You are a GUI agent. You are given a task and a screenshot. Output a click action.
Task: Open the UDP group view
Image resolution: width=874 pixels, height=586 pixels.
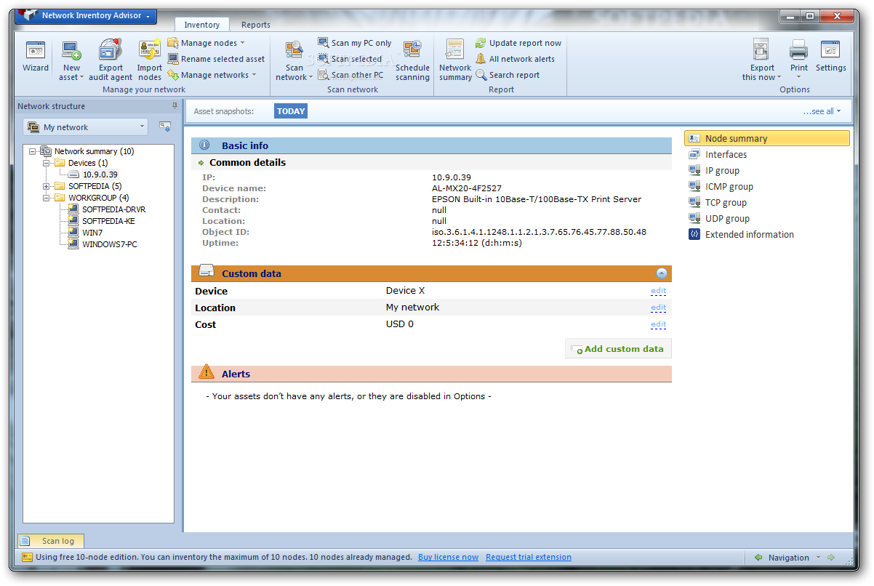click(727, 218)
